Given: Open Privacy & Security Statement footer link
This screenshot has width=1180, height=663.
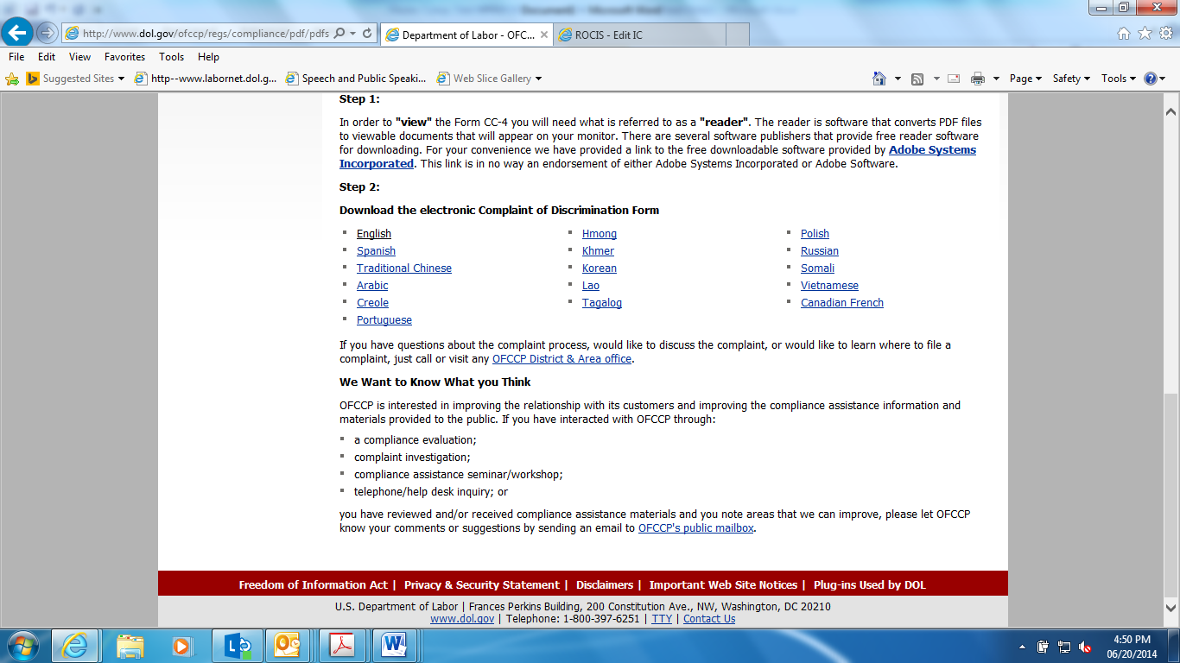Looking at the screenshot, I should [x=482, y=585].
